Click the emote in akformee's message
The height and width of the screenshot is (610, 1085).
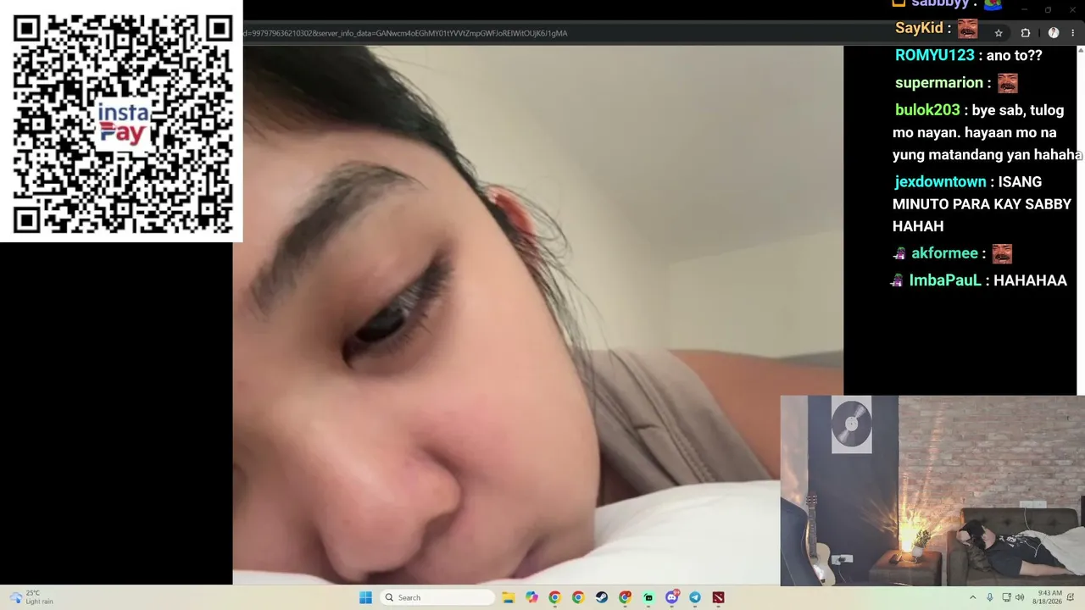tap(1002, 253)
